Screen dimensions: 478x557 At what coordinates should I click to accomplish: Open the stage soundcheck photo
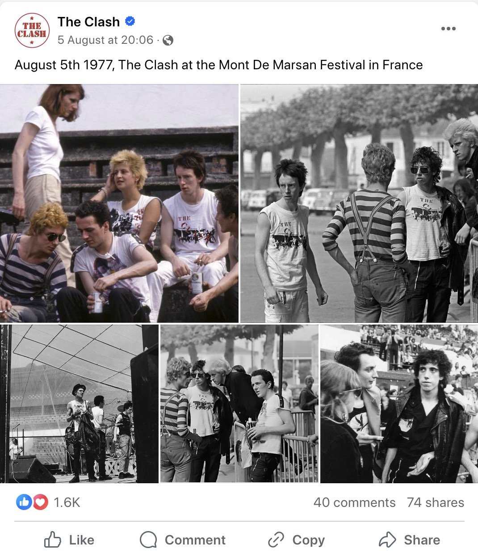click(x=79, y=404)
